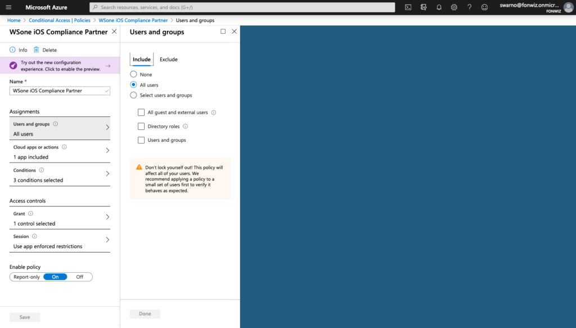
Task: Open the notifications bell
Action: click(439, 7)
